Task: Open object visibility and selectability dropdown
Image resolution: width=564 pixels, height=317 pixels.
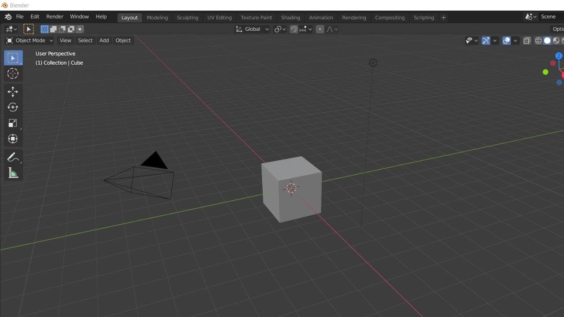Action: [x=472, y=41]
